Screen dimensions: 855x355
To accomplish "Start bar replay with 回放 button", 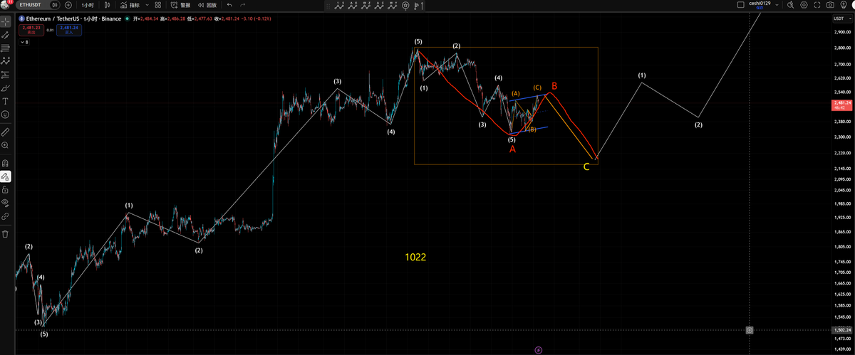I will (x=207, y=5).
